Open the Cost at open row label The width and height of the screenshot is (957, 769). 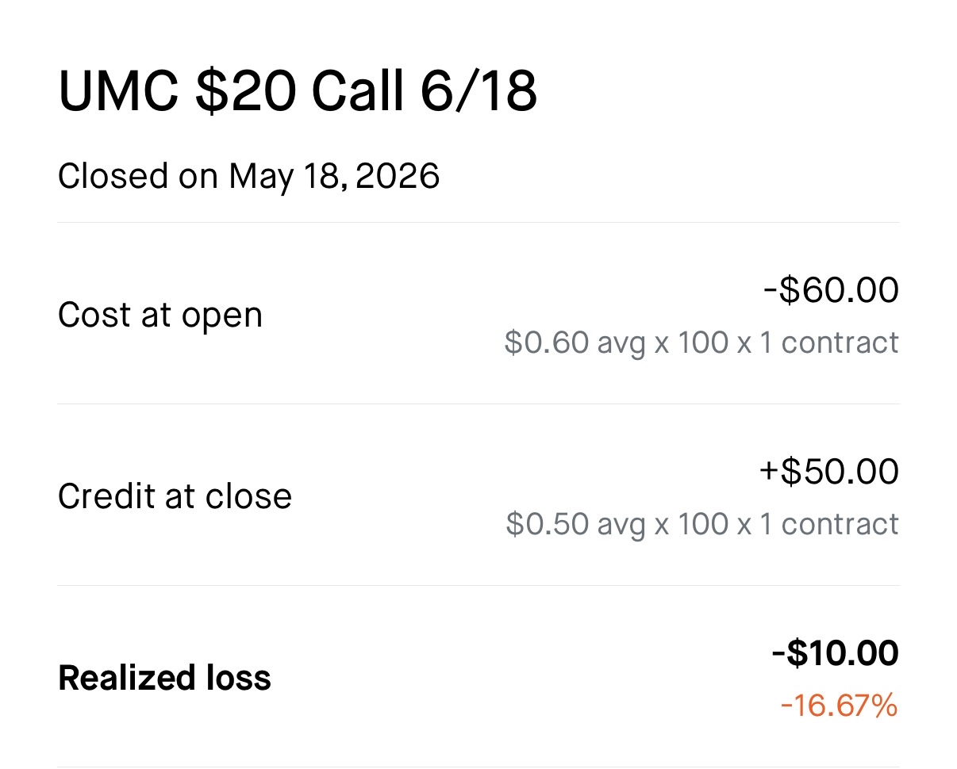(x=160, y=316)
